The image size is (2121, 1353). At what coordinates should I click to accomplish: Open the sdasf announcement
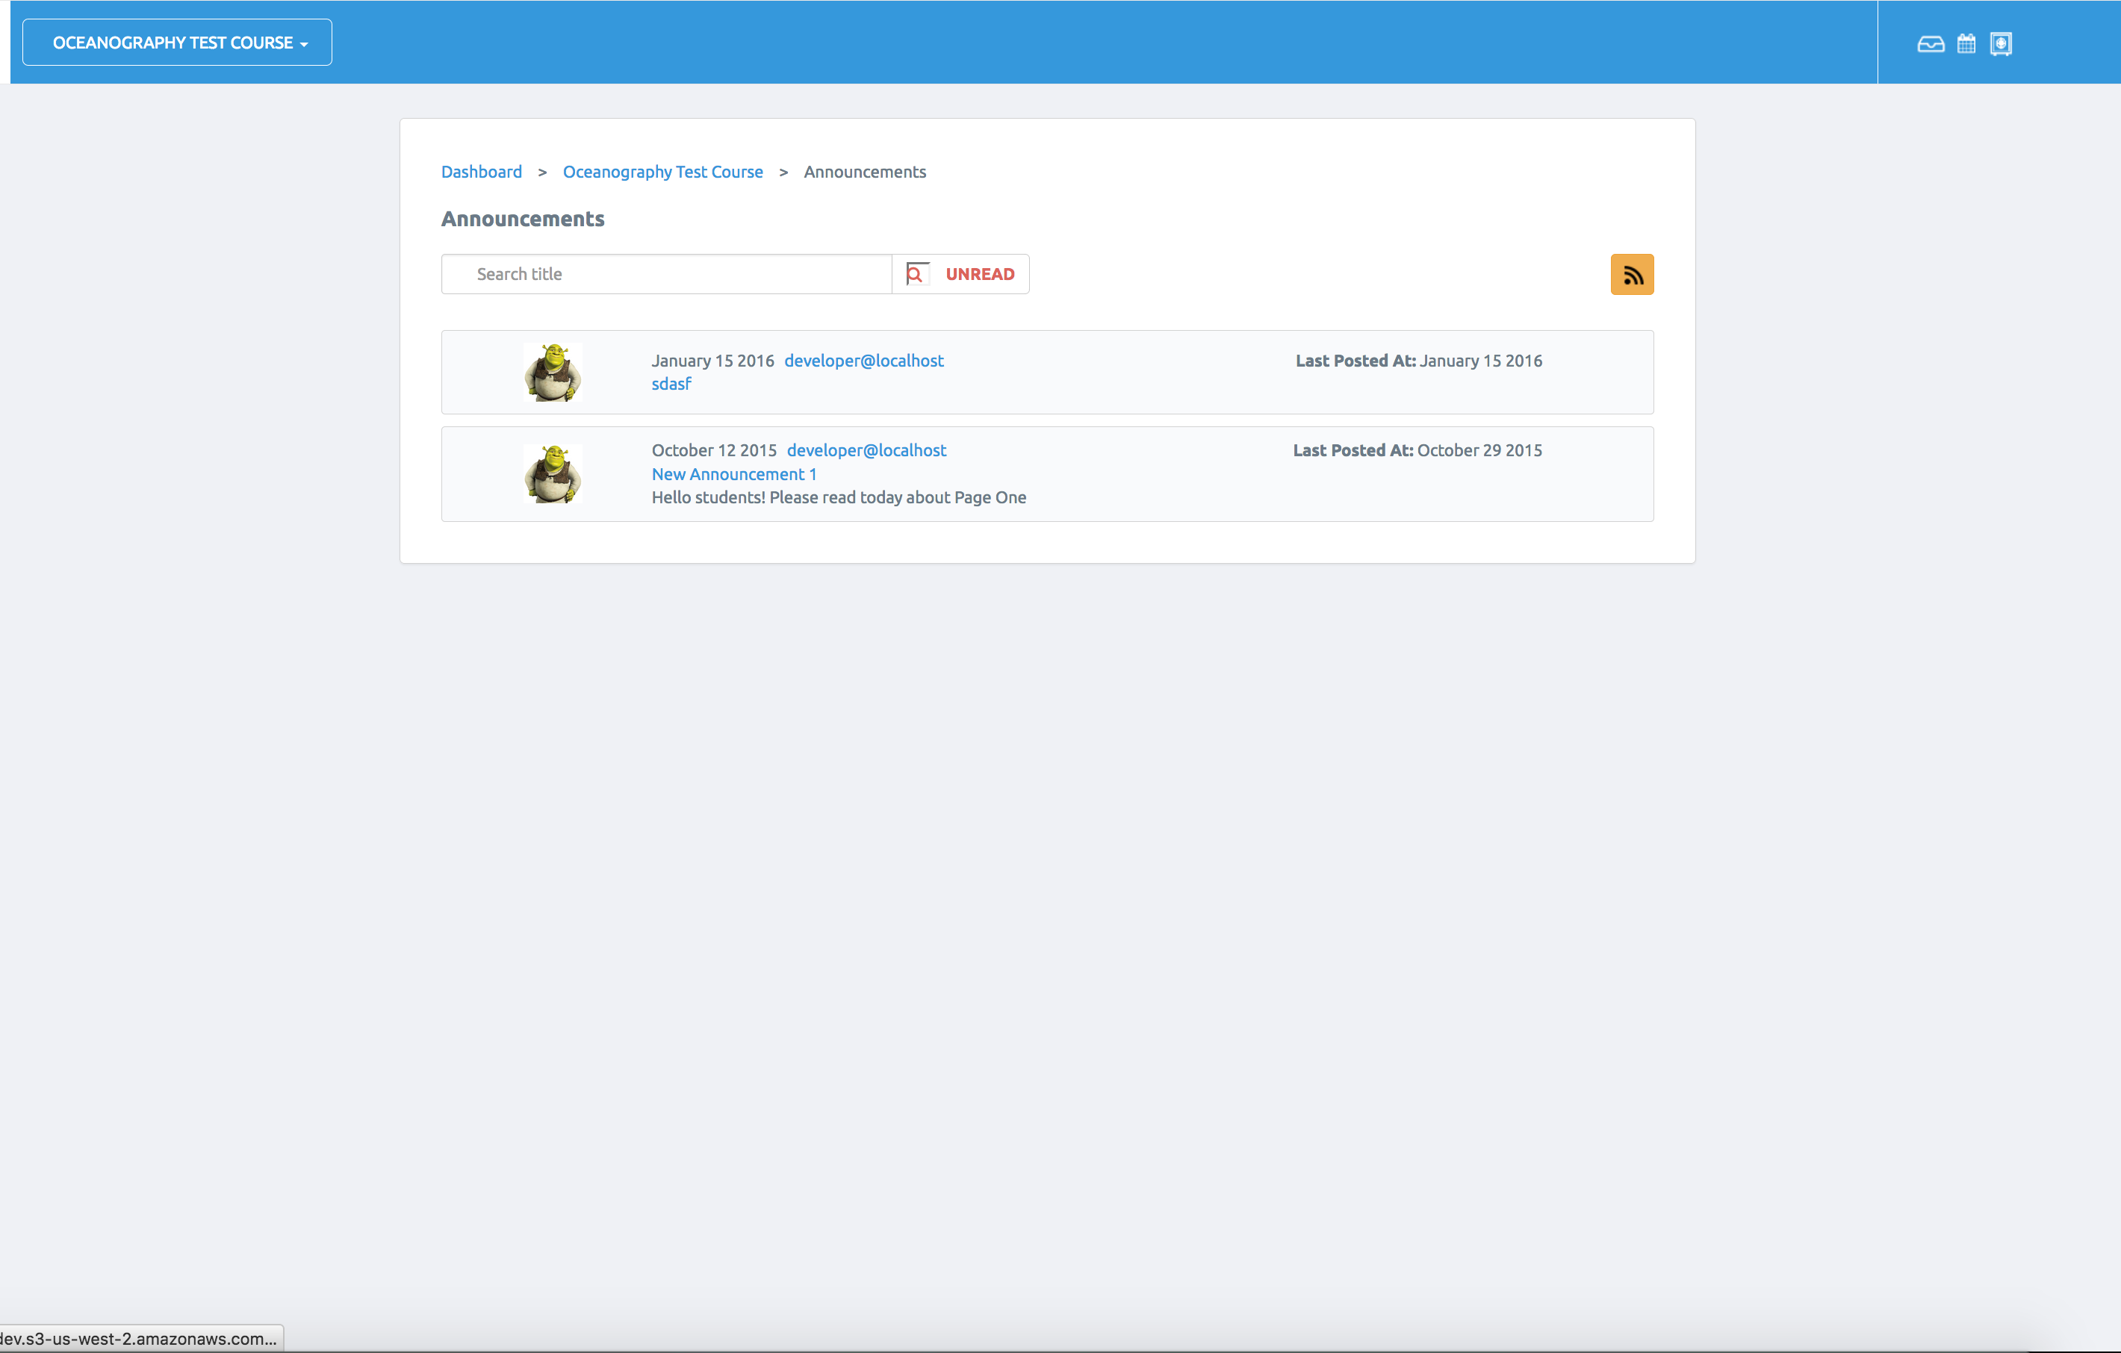coord(671,384)
